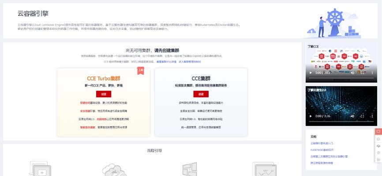Image resolution: width=382 pixels, height=176 pixels.
Task: Click the CCE集群 card title
Action: click(201, 78)
